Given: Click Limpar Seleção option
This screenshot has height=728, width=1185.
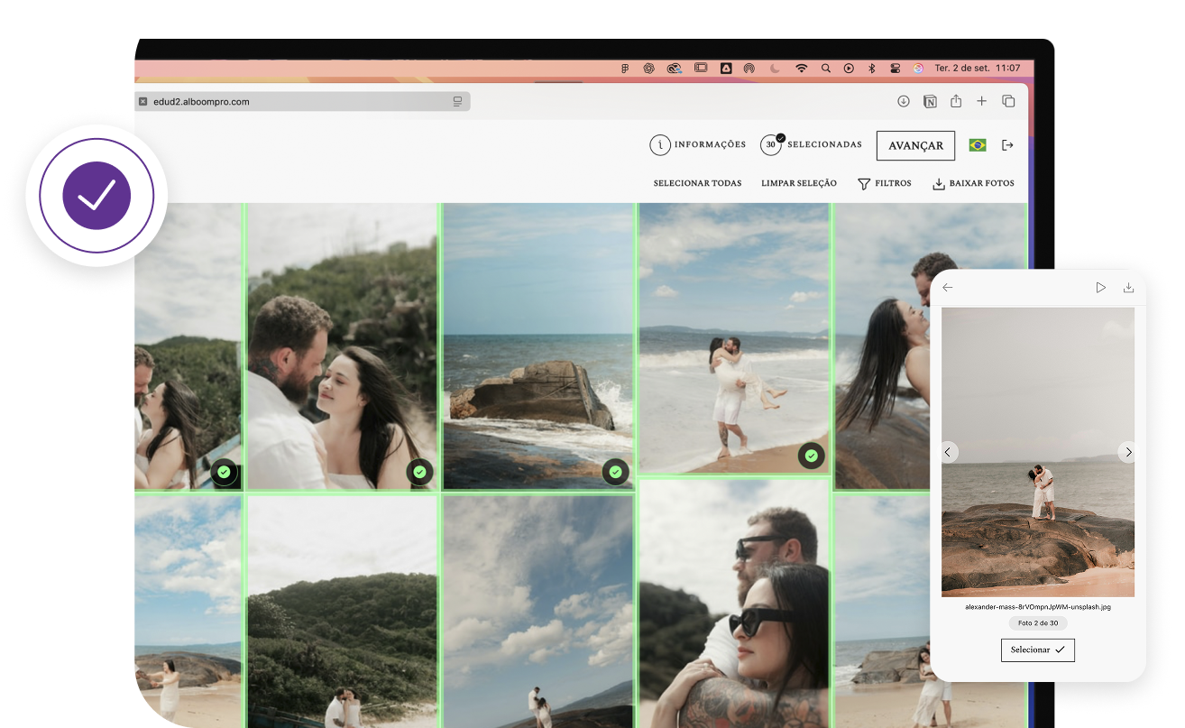Looking at the screenshot, I should coord(798,184).
